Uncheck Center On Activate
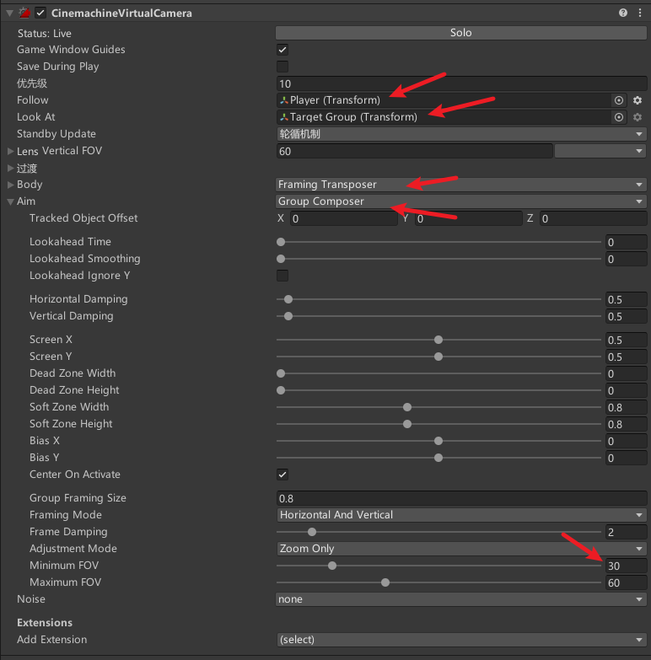 [x=282, y=475]
